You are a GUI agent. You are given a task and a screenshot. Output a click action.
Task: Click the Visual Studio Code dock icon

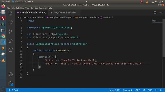click(x=3, y=42)
